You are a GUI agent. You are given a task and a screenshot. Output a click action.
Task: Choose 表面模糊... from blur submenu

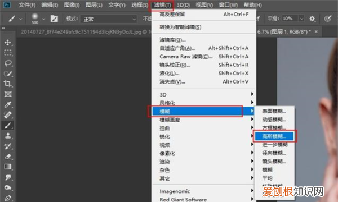274,111
